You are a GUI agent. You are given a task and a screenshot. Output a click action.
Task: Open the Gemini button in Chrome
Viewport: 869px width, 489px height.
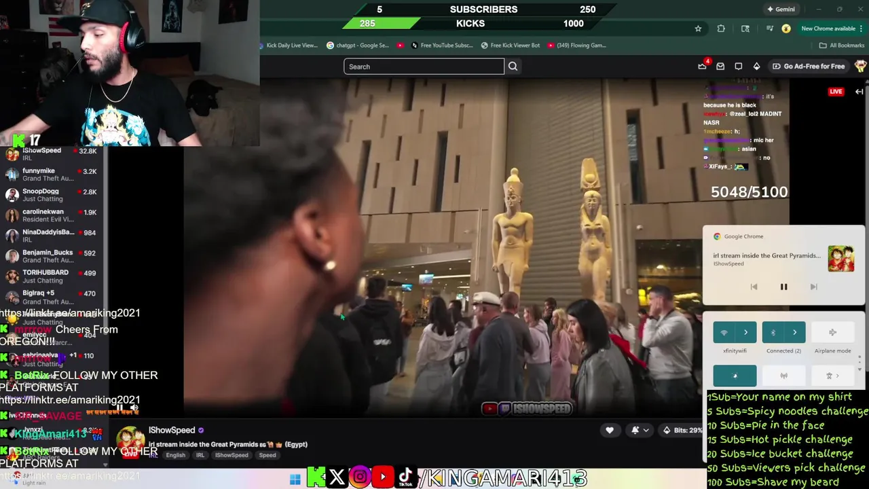781,10
